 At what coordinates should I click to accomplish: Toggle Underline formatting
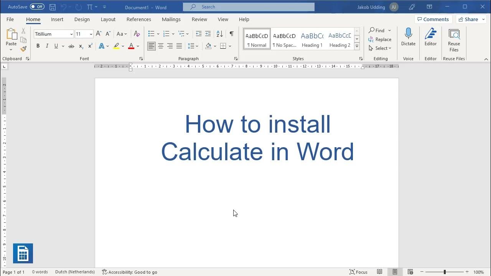coord(56,46)
